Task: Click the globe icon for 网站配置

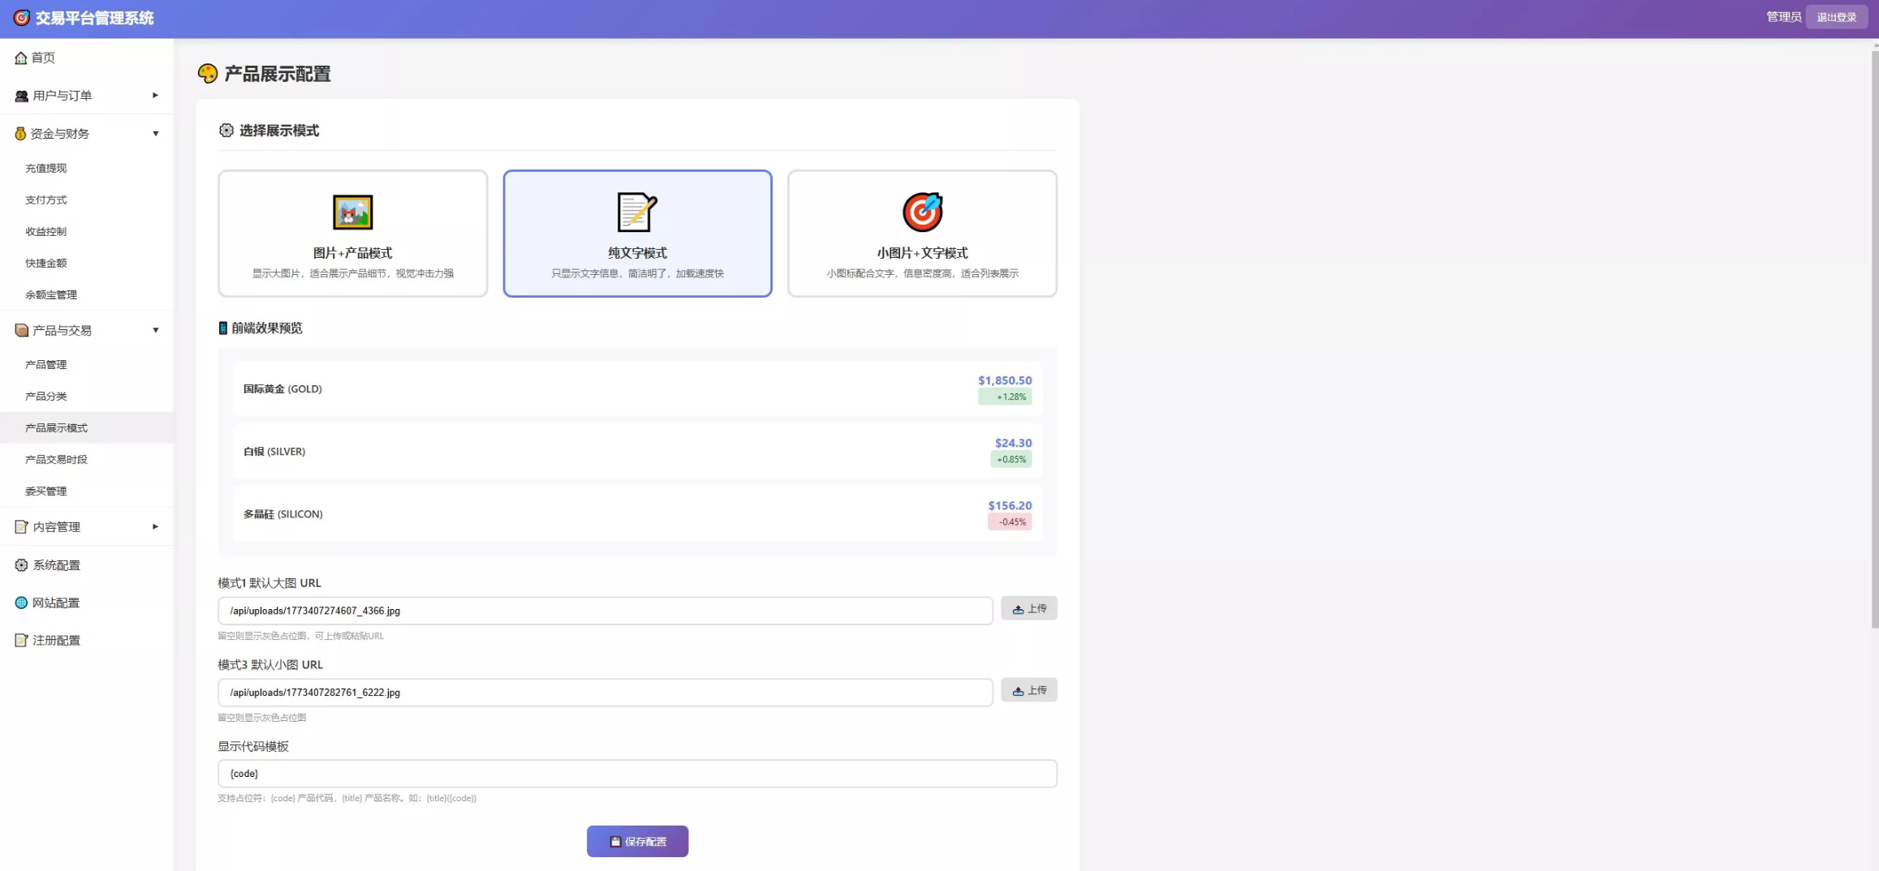Action: pyautogui.click(x=21, y=603)
